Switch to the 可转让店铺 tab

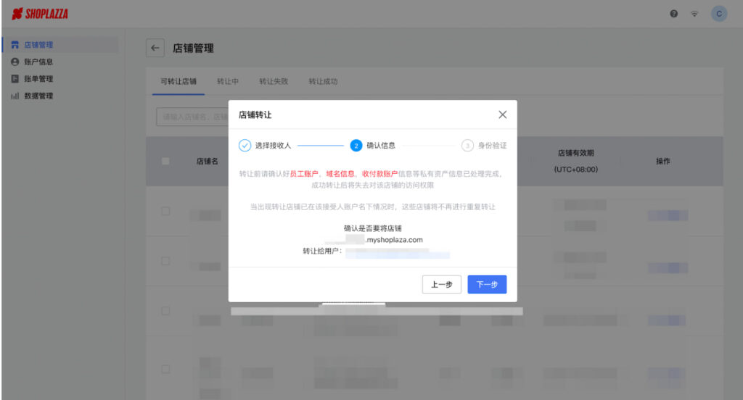pos(178,81)
